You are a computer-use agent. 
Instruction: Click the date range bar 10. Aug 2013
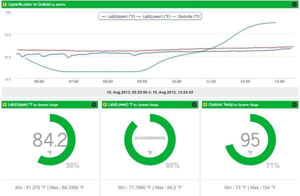tap(150, 92)
